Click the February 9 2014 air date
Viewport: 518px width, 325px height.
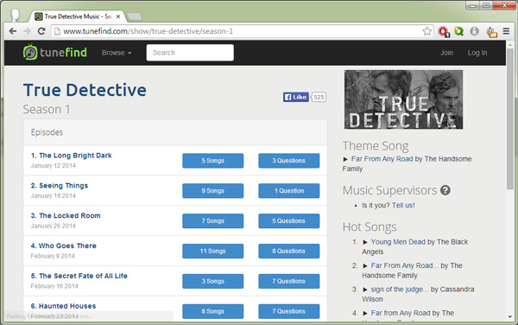(x=53, y=256)
